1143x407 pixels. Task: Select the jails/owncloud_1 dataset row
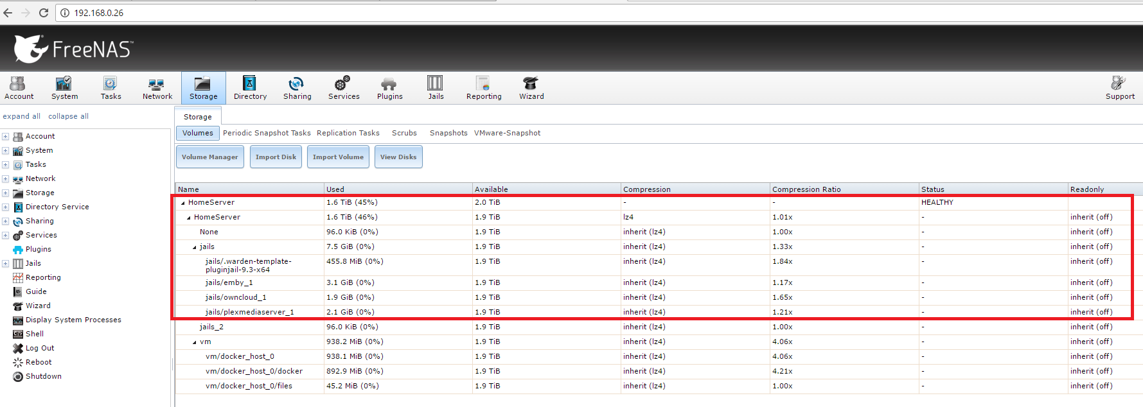pos(659,297)
